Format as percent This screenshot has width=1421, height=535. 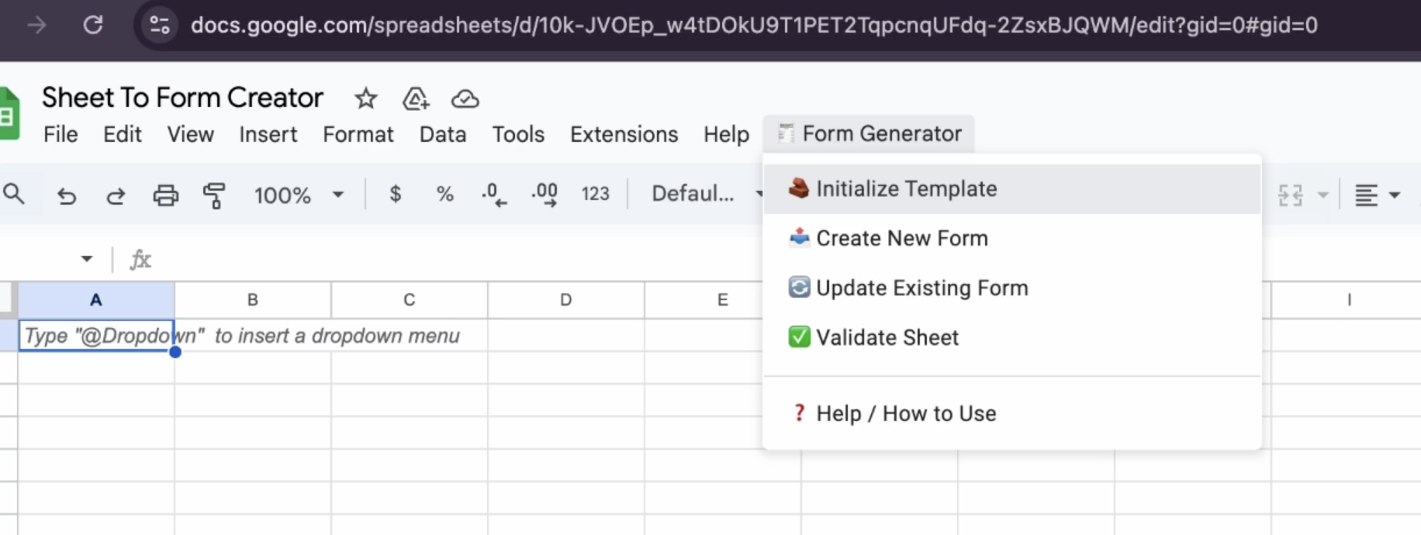[x=444, y=194]
